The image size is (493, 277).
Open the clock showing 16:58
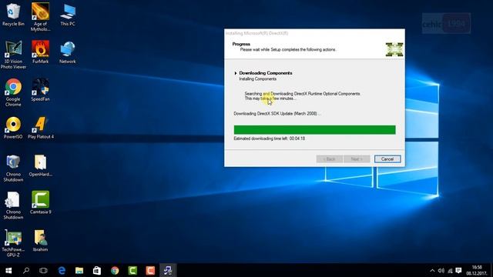[x=477, y=270]
